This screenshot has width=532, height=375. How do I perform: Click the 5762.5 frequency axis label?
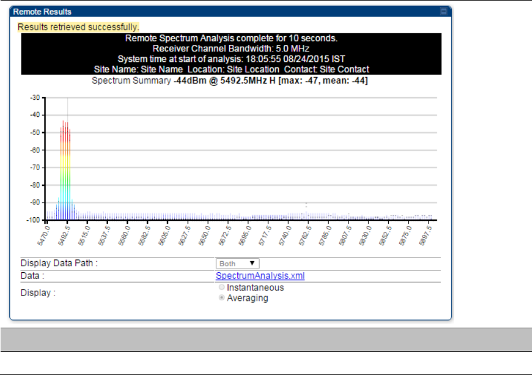click(305, 235)
